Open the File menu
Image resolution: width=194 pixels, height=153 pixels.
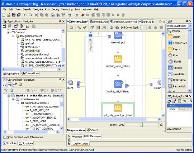tap(4, 9)
